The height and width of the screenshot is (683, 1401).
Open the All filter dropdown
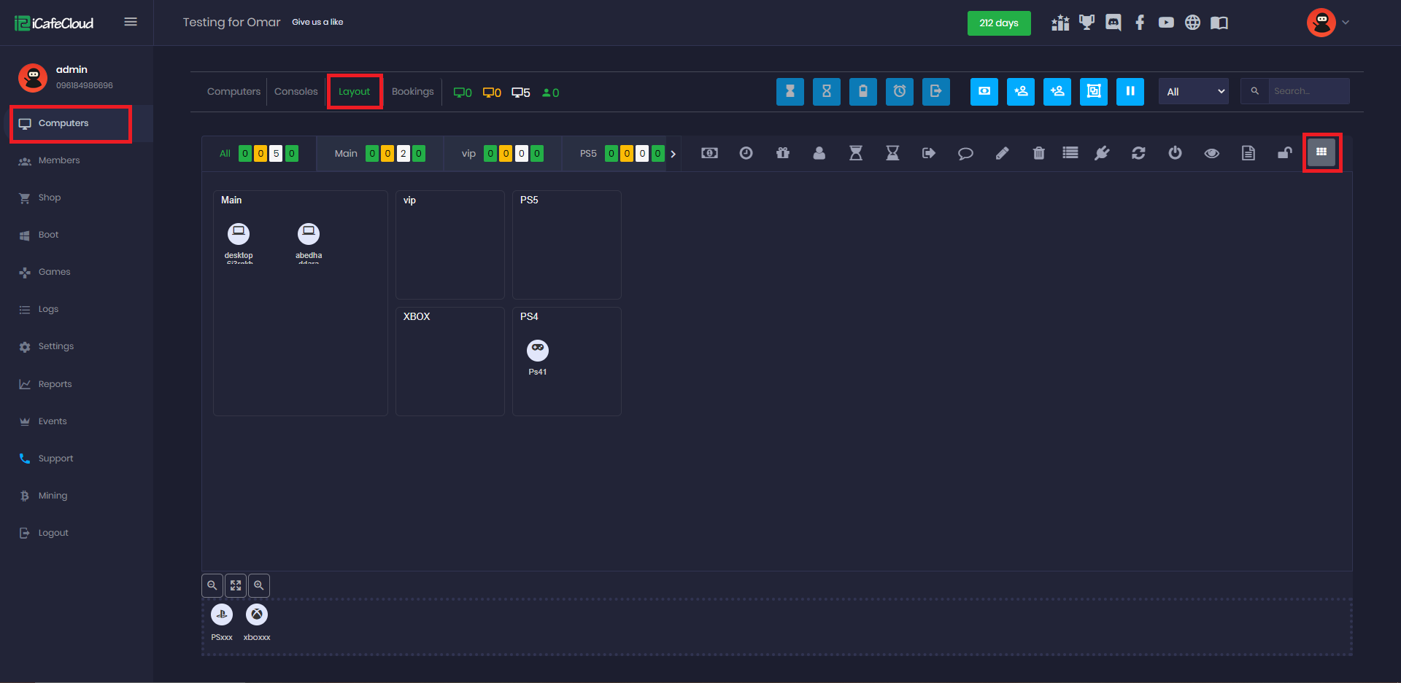pos(1194,92)
